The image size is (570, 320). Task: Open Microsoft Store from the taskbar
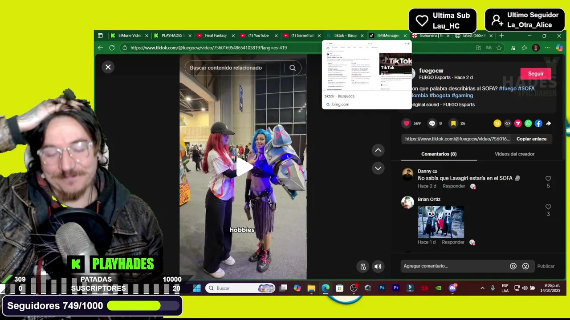point(339,288)
